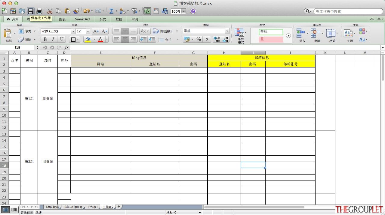Viewport: 385px width, 215px height.
Task: Create a new workbook from toolbar
Action: [4, 11]
